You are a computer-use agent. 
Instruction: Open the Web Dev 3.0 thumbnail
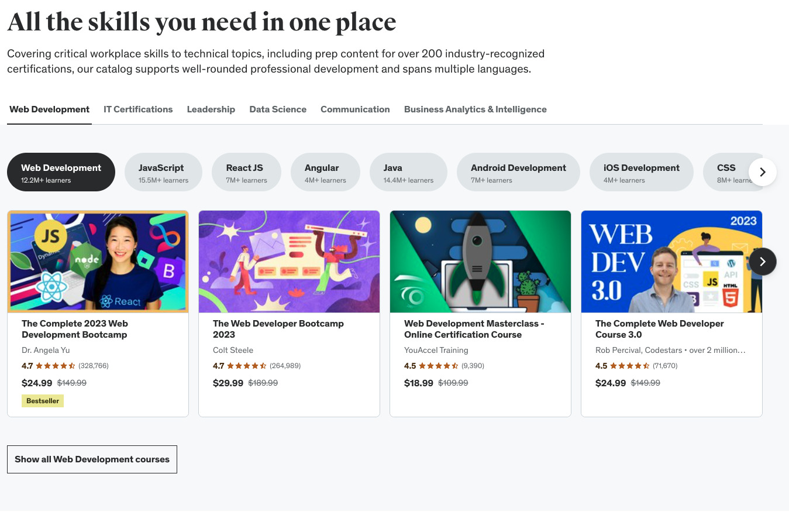coord(671,262)
